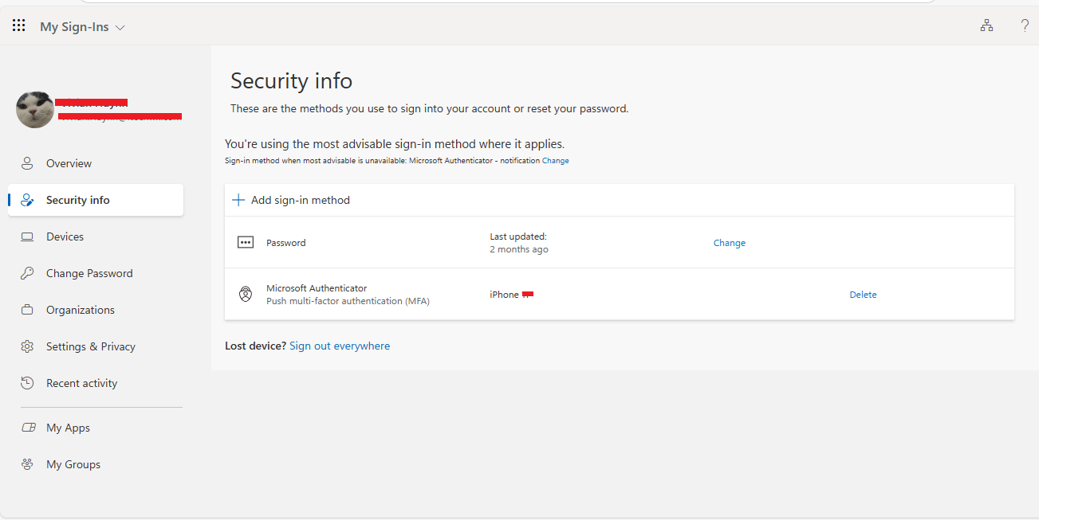Switch to the Security info section

coord(77,199)
